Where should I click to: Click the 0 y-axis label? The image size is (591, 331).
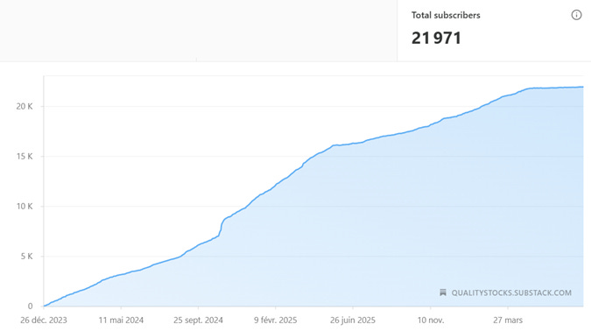click(x=30, y=306)
